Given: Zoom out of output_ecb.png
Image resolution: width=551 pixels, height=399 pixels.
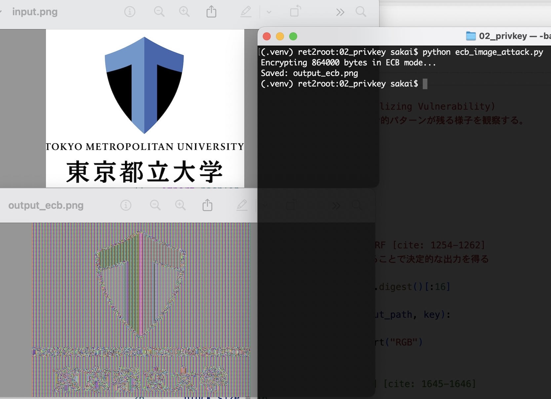Looking at the screenshot, I should [155, 205].
